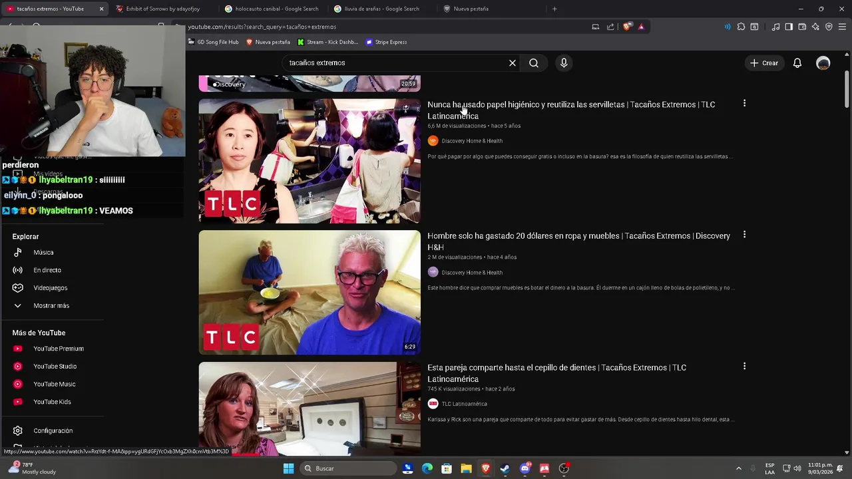Open YouTube Kids link
852x479 pixels.
52,402
